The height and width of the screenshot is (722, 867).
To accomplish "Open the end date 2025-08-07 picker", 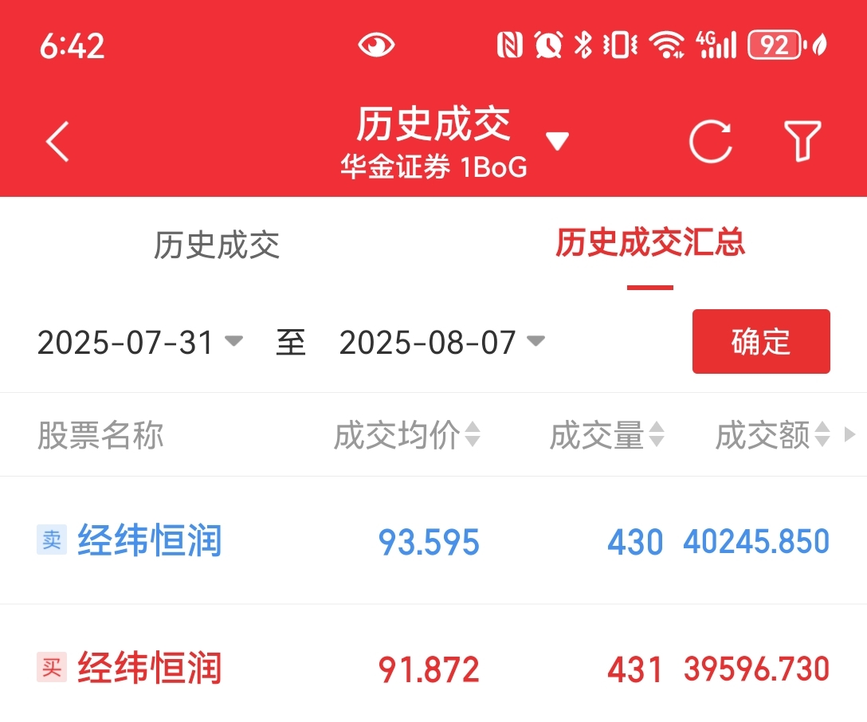I will point(441,342).
